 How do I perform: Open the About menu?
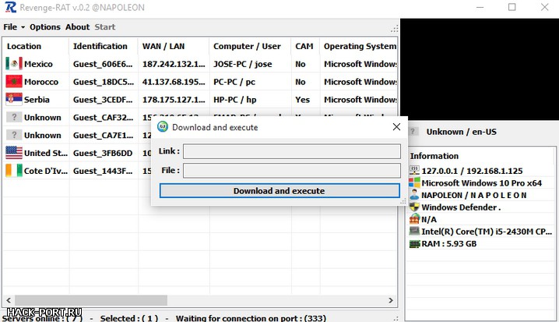[x=77, y=27]
